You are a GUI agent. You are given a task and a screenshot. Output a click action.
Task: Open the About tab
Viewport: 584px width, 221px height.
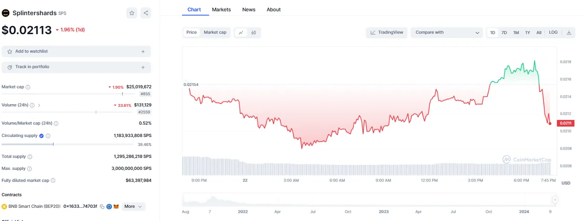274,10
